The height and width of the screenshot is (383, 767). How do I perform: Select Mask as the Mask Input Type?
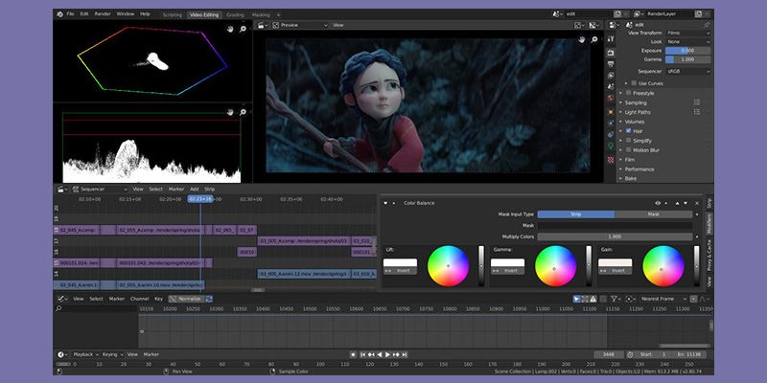pyautogui.click(x=653, y=214)
